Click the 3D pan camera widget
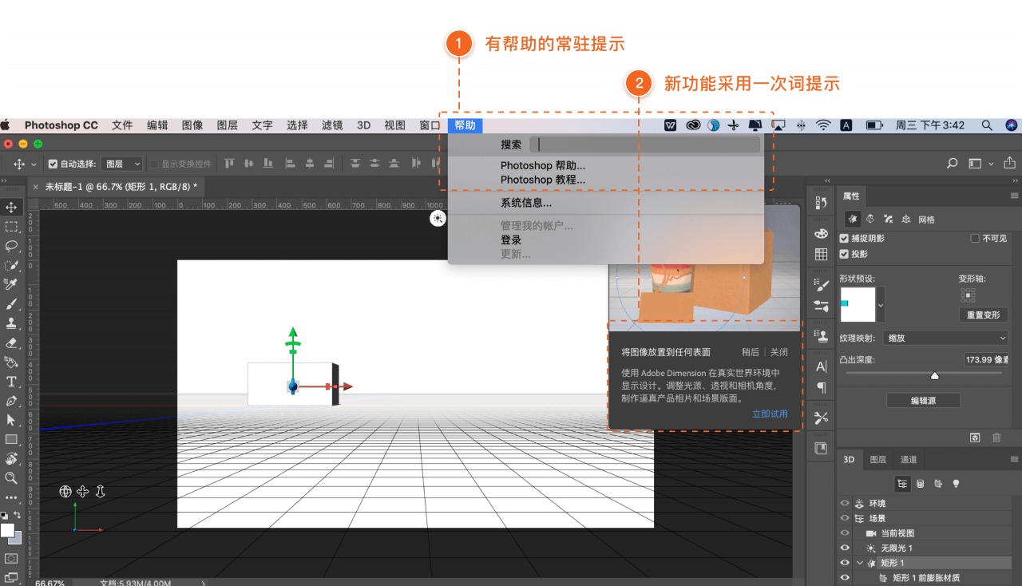 point(83,492)
